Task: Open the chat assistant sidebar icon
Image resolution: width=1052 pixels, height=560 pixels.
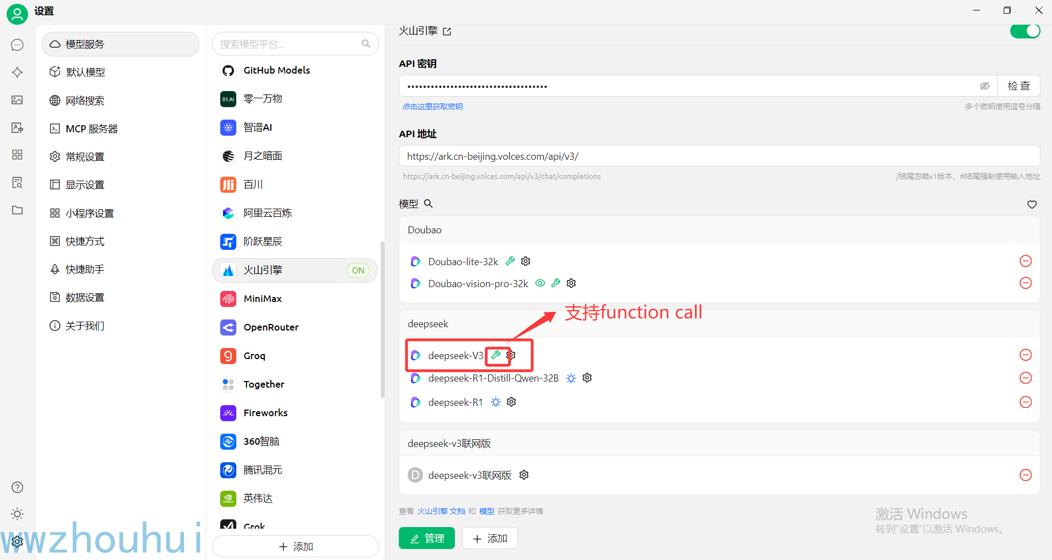Action: click(17, 44)
